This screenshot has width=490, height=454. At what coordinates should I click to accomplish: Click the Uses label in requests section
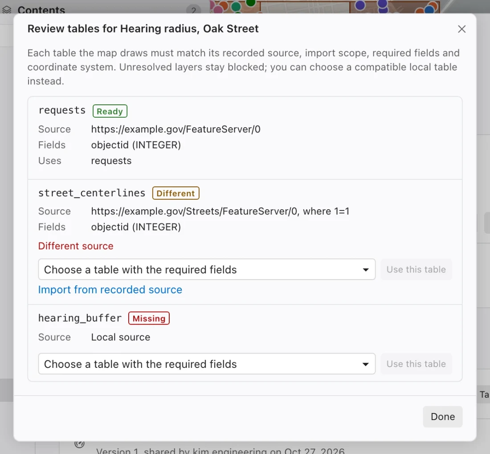click(50, 161)
